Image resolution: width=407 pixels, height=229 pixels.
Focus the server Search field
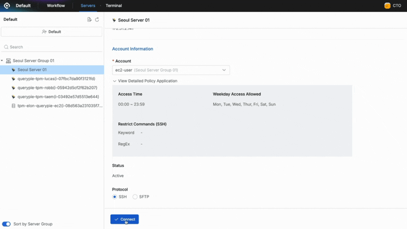pos(51,47)
